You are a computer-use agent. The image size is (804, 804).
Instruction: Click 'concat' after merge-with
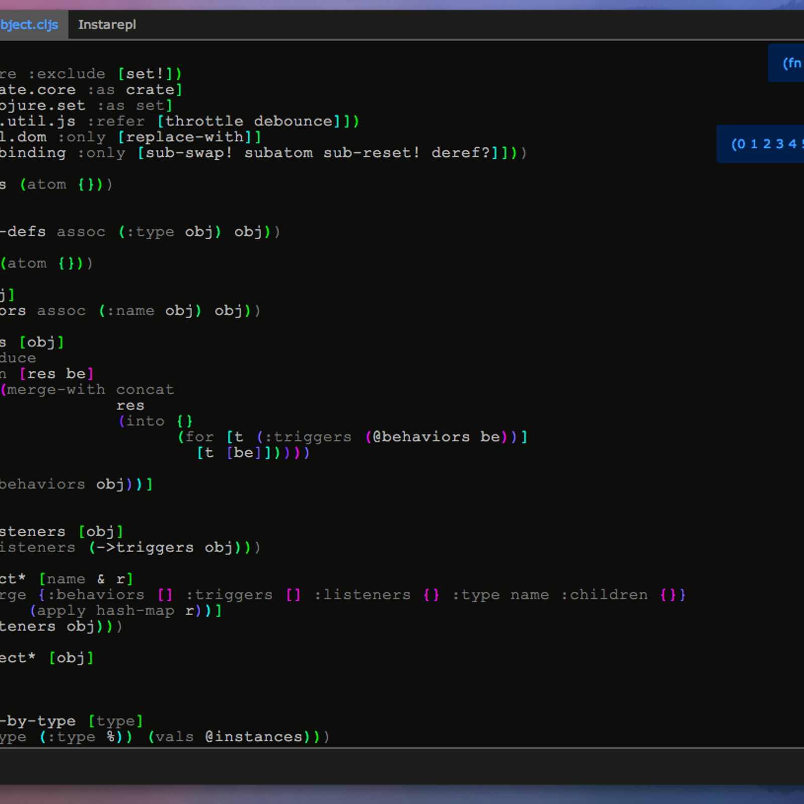coord(145,389)
